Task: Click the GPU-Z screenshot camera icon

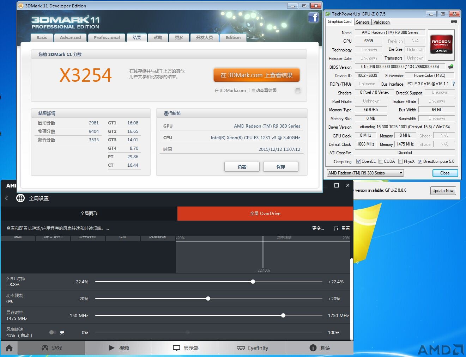Action: 454,21
